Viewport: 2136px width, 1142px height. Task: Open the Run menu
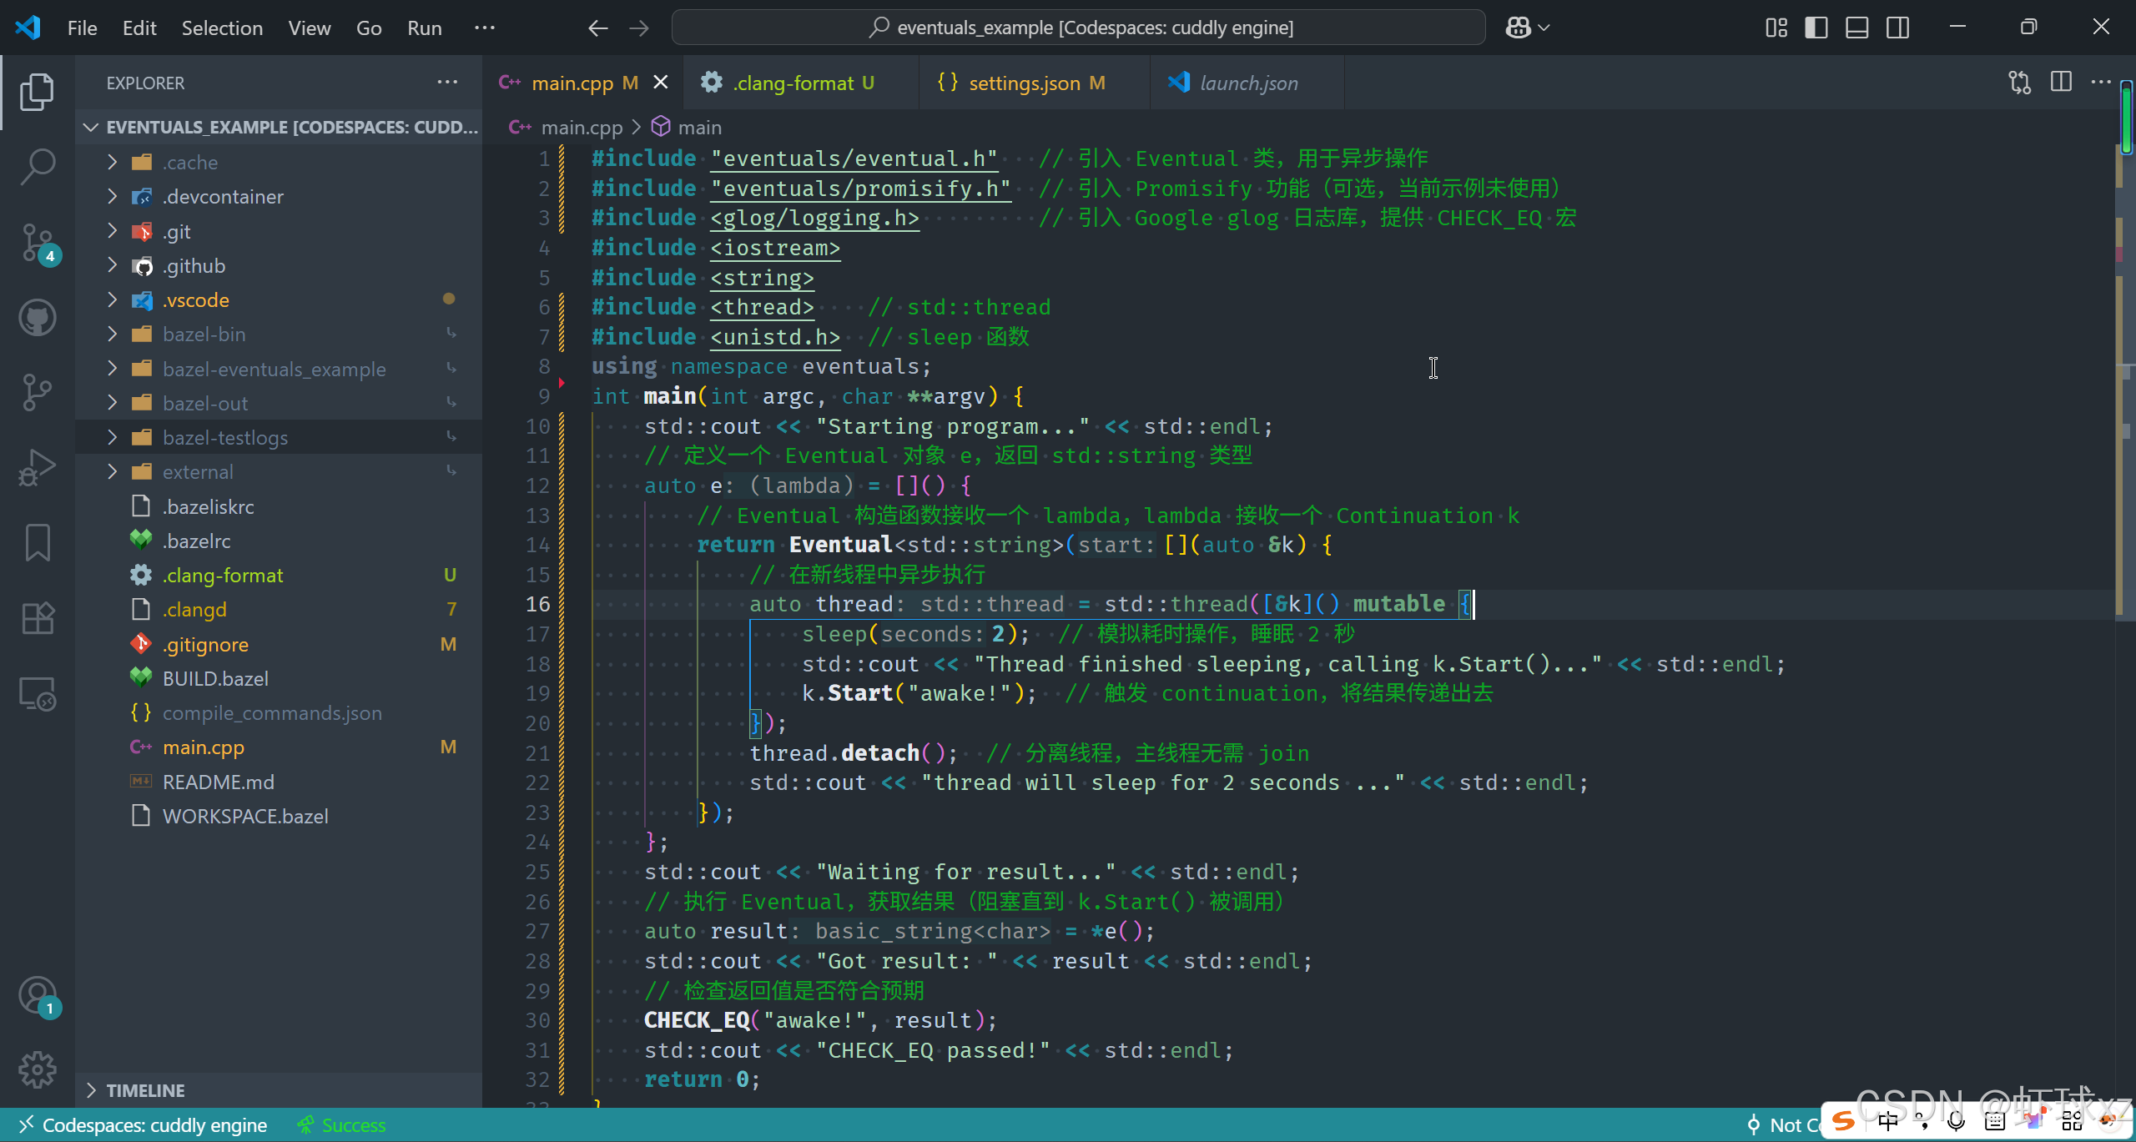click(x=424, y=28)
